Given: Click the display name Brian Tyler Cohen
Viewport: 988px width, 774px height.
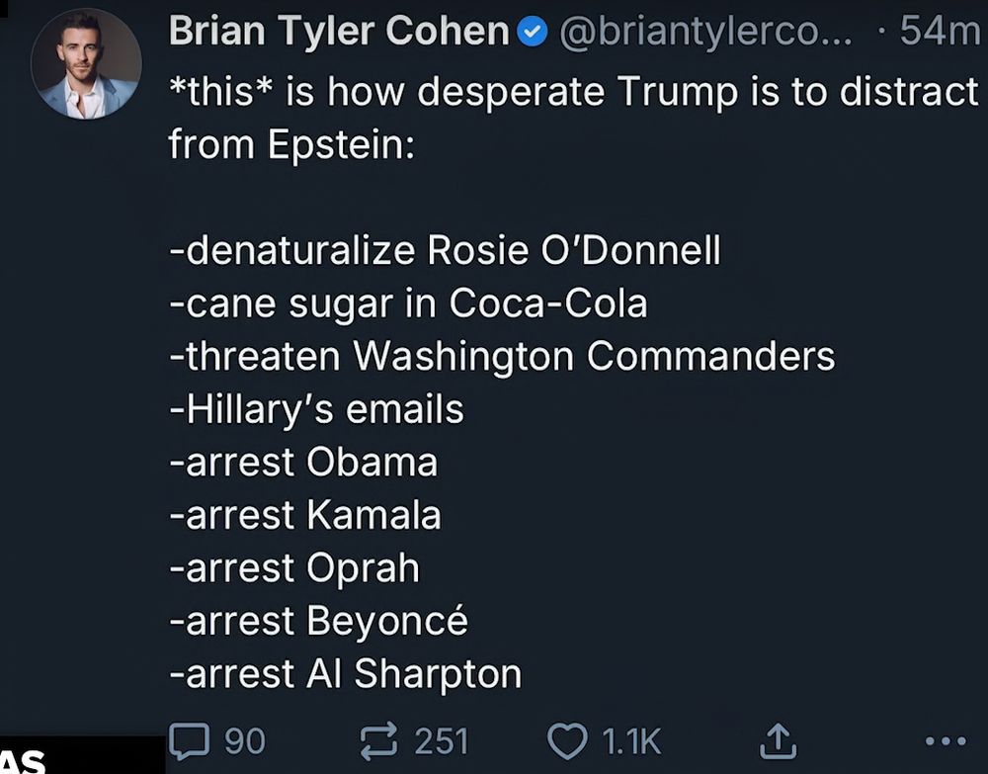Looking at the screenshot, I should click(x=338, y=33).
